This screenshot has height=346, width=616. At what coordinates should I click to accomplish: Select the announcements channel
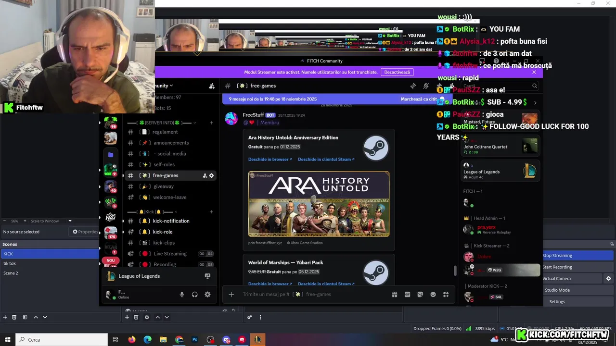coord(170,143)
